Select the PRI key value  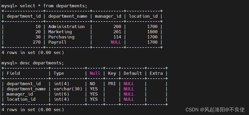pyautogui.click(x=112, y=84)
